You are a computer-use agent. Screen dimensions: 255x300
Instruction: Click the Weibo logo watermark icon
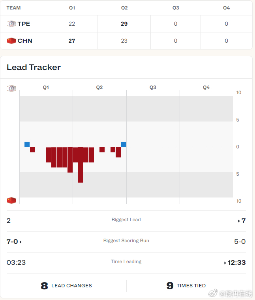point(214,294)
